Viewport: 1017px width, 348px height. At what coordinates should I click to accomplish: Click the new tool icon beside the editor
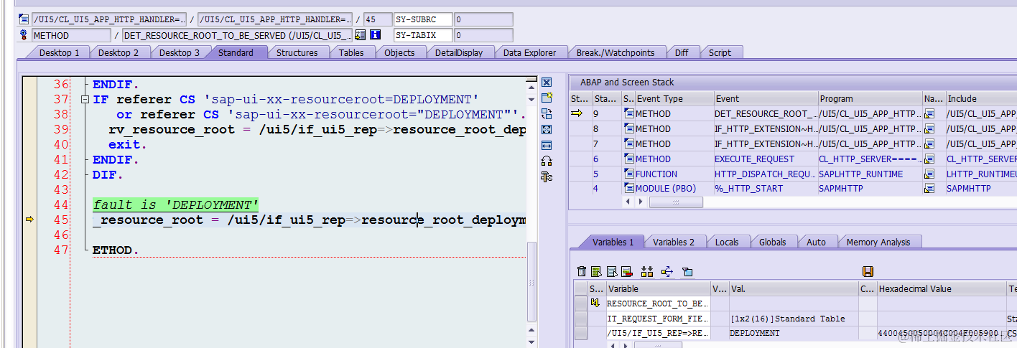pyautogui.click(x=547, y=98)
